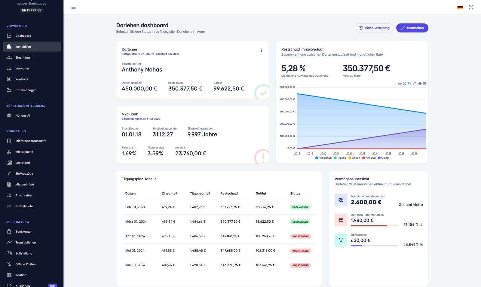Open the German flag language selector
Image resolution: width=481 pixels, height=287 pixels.
(x=460, y=7)
